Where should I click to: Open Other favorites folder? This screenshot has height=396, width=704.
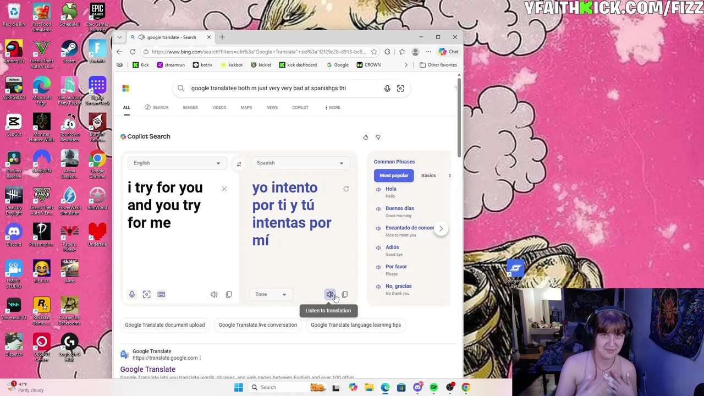[438, 65]
